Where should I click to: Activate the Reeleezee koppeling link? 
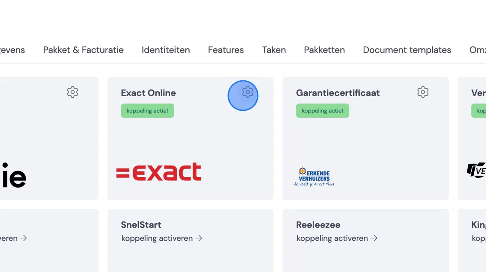click(337, 238)
